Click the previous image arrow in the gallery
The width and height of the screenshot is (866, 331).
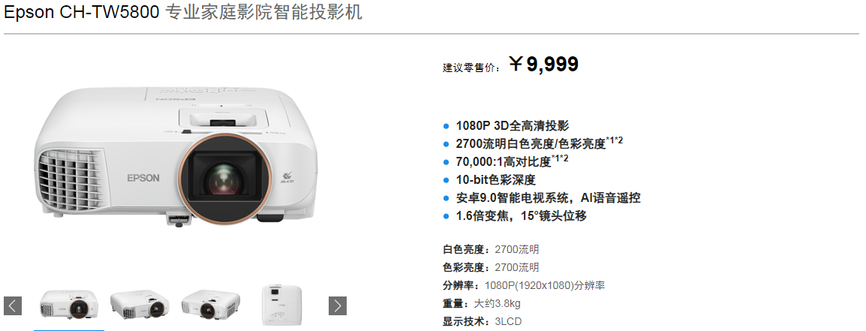click(13, 305)
